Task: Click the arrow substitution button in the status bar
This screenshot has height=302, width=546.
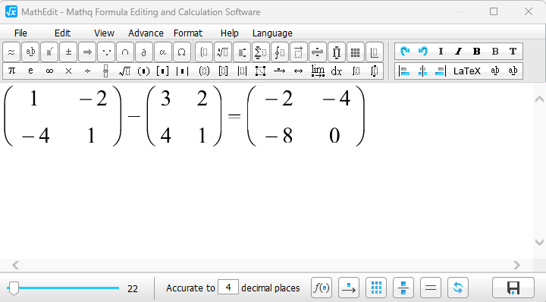Action: click(349, 288)
